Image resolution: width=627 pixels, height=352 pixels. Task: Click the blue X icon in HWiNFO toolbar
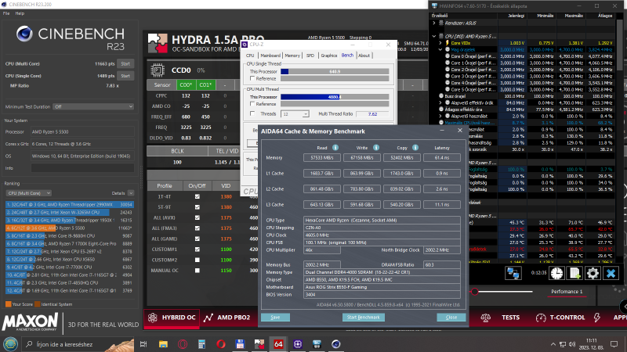(611, 273)
